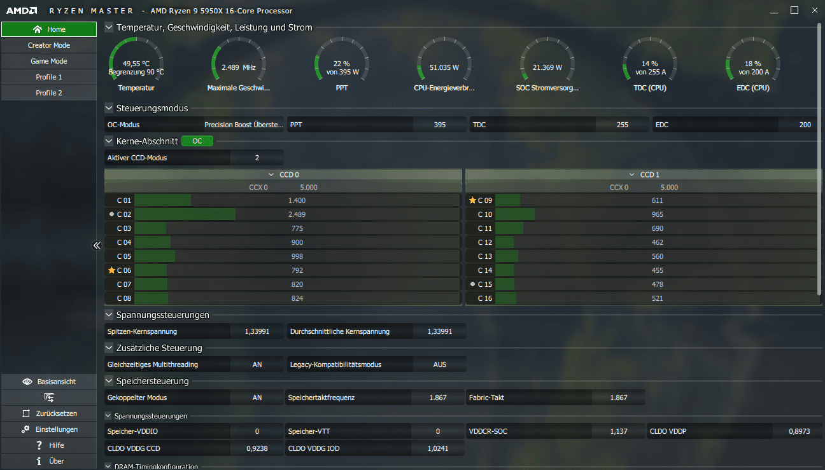Viewport: 825px width, 470px height.
Task: Click the grey dot on core C 02
Action: click(x=111, y=214)
